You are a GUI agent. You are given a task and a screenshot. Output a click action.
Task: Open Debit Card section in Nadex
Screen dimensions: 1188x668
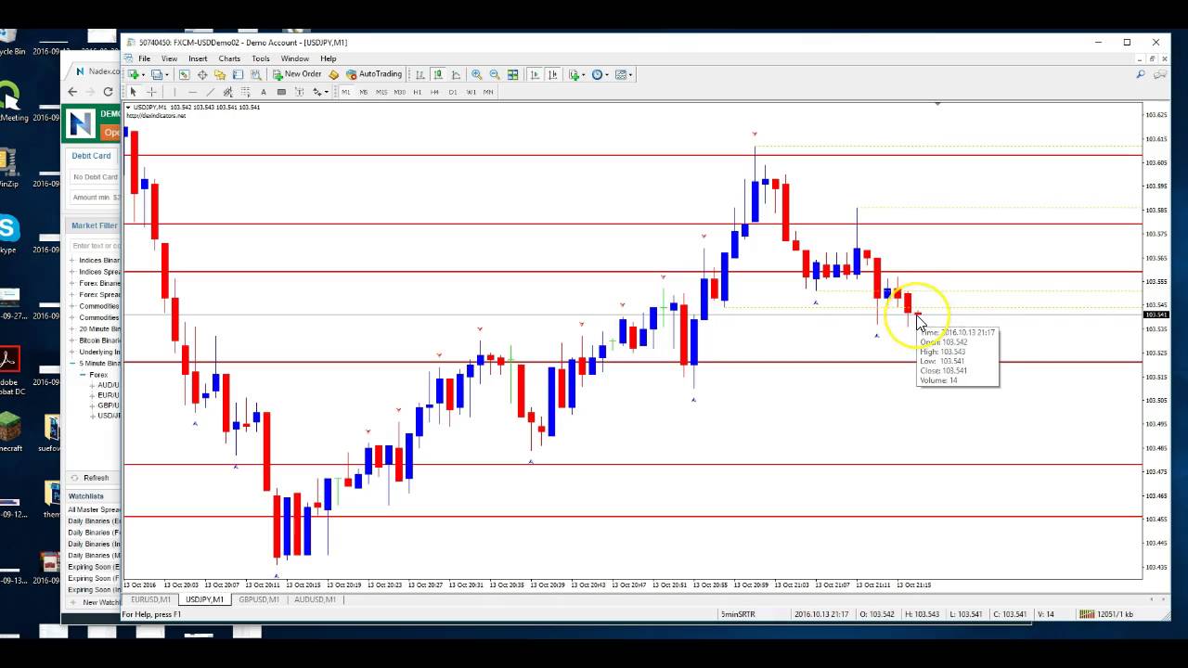pyautogui.click(x=91, y=156)
